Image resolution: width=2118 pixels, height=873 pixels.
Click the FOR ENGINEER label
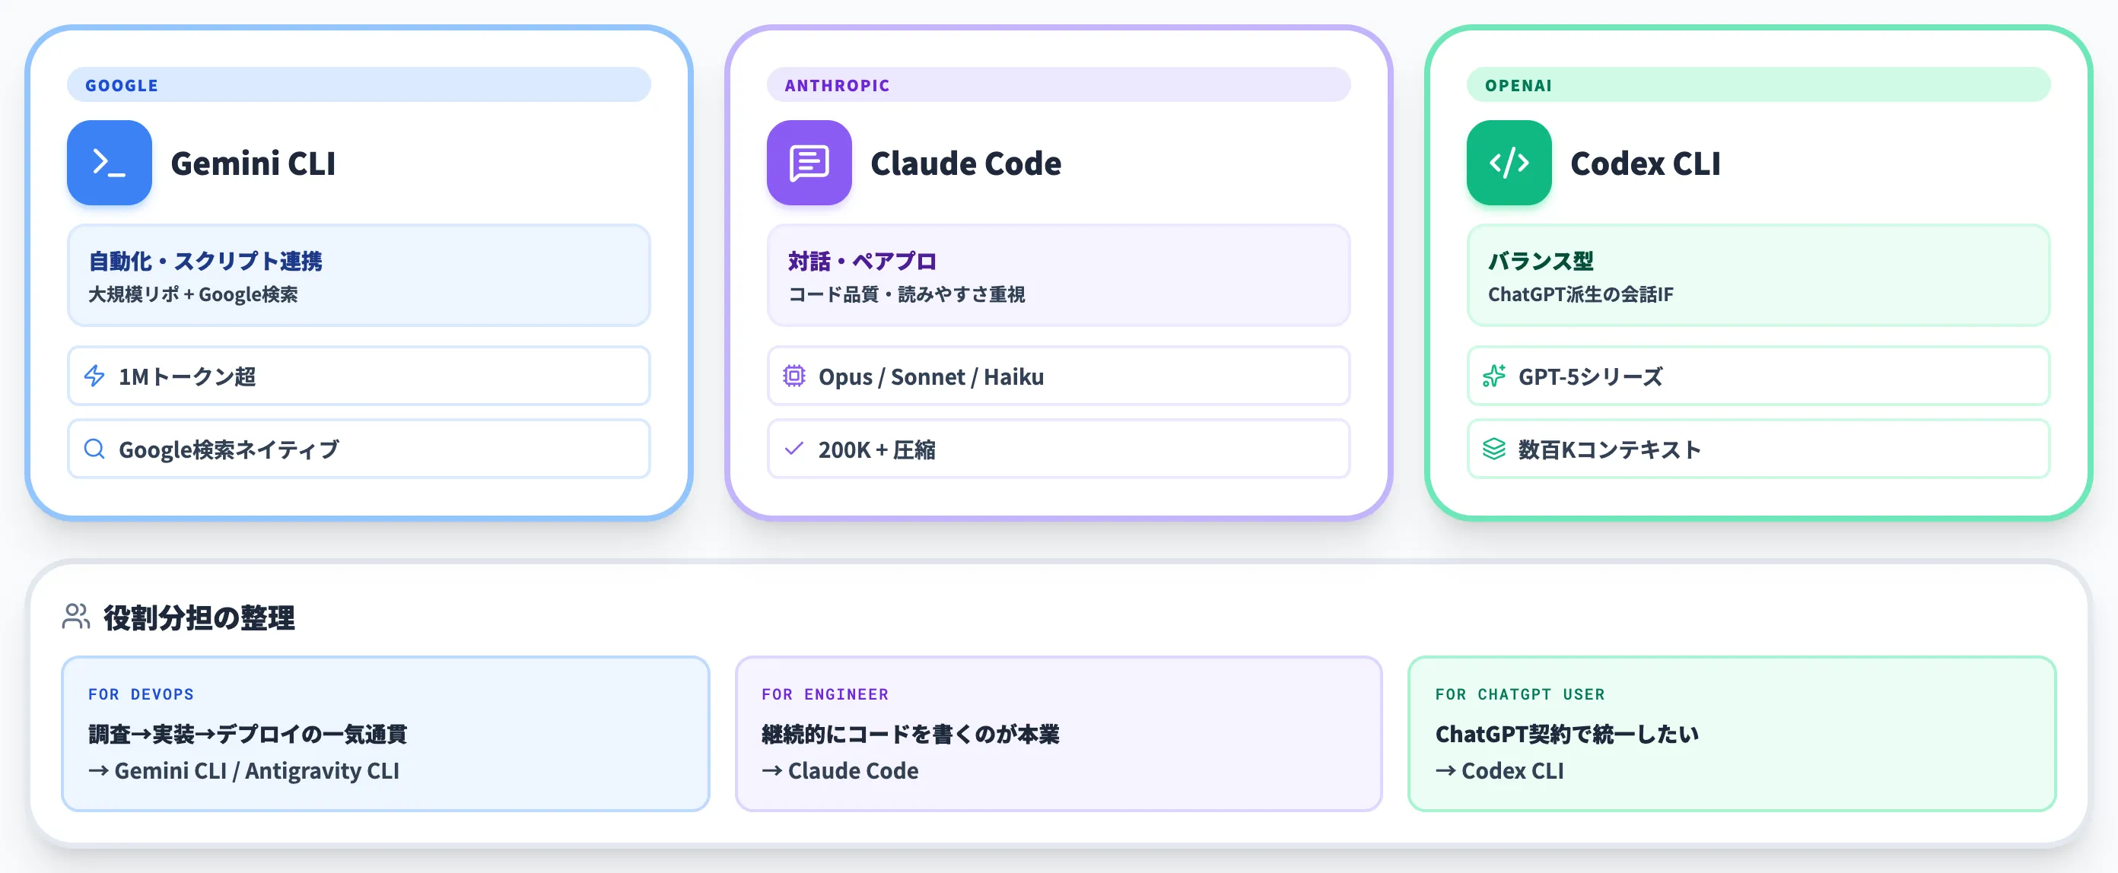[825, 694]
